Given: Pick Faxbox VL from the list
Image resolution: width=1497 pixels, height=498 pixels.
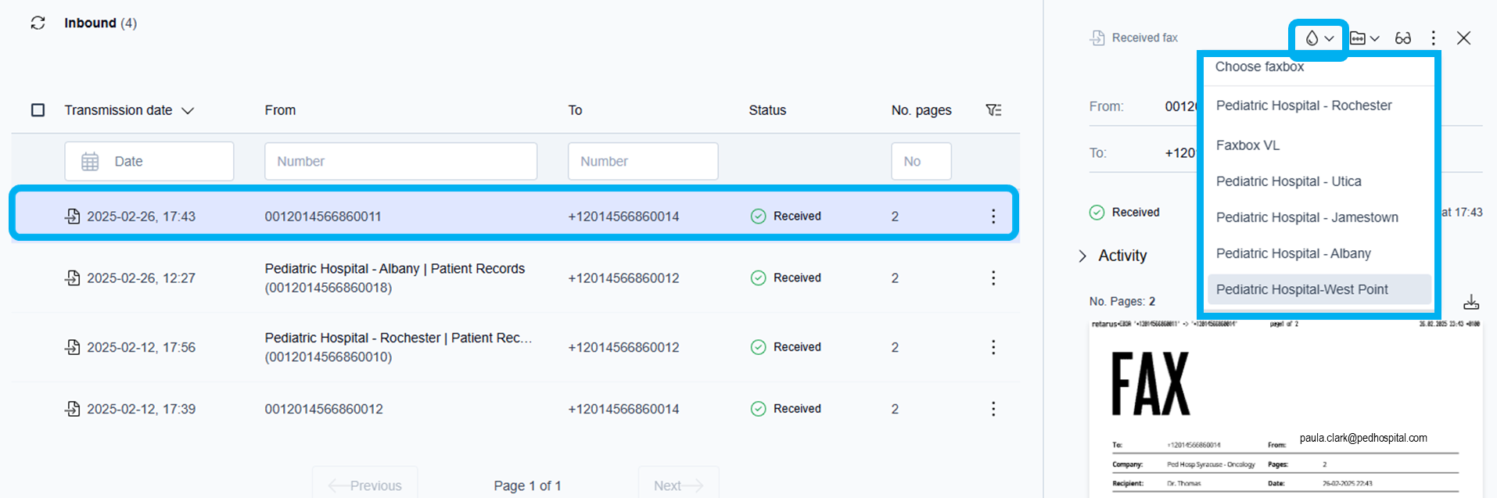Looking at the screenshot, I should click(x=1247, y=145).
